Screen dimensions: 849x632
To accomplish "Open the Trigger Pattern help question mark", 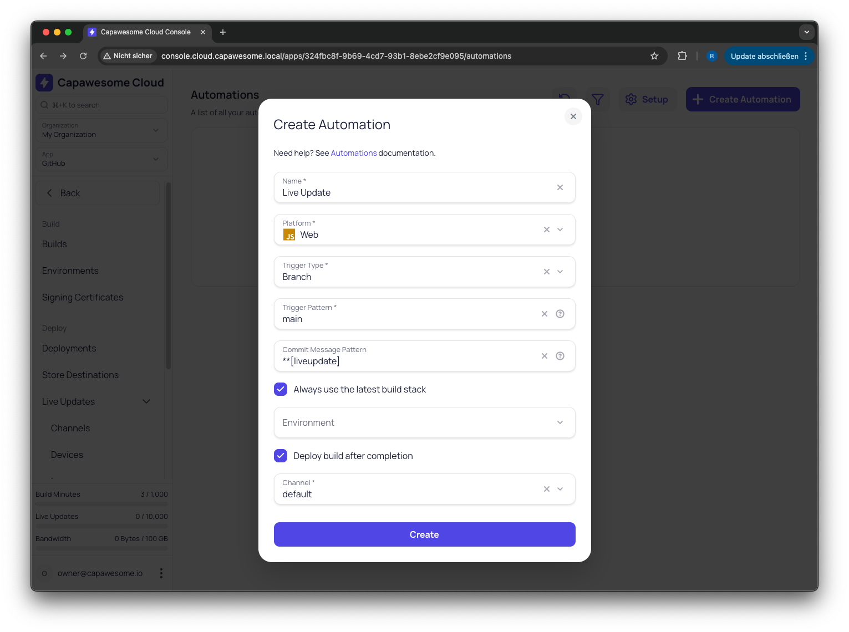I will (560, 313).
